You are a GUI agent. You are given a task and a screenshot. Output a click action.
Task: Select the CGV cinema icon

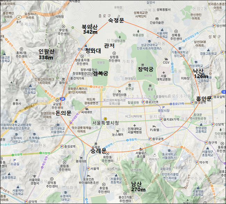coord(166,59)
